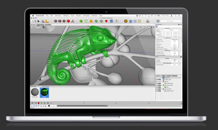Collapse the Greenstuff tree item
The image size is (218, 130).
pos(162,89)
